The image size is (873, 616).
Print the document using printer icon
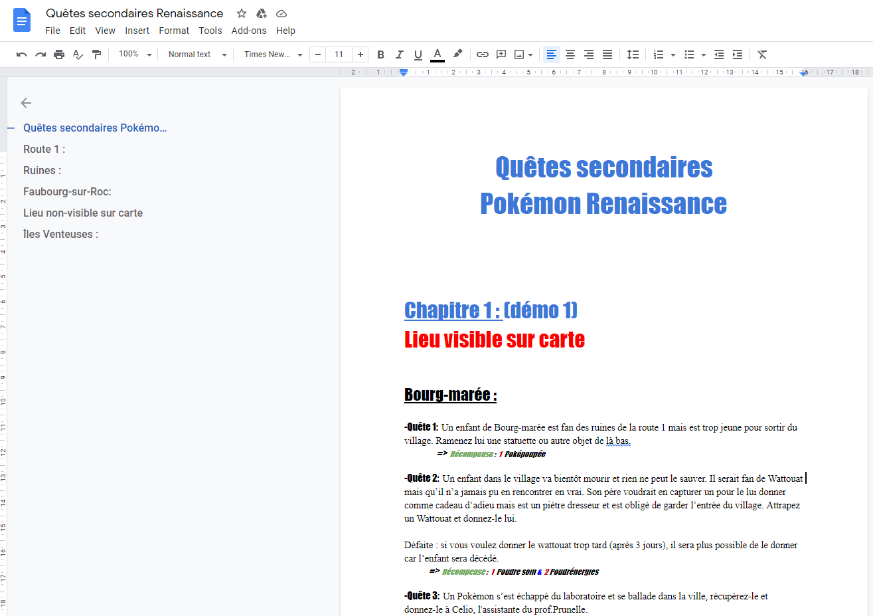pyautogui.click(x=59, y=54)
